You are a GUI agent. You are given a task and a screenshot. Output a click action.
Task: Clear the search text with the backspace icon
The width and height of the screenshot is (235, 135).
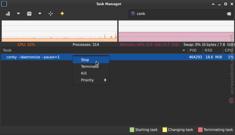click(229, 14)
